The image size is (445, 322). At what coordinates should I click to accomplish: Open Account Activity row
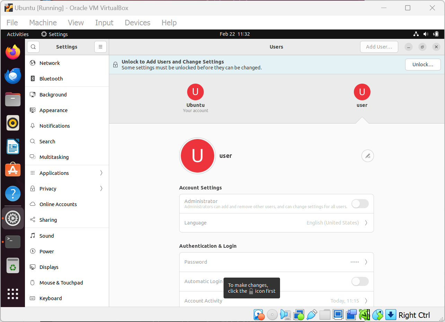pyautogui.click(x=277, y=300)
